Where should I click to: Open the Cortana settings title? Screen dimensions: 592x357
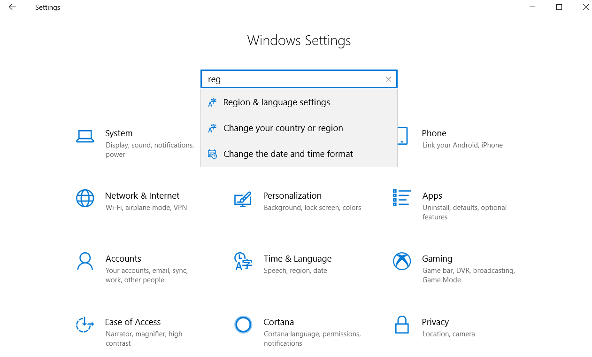(x=278, y=322)
